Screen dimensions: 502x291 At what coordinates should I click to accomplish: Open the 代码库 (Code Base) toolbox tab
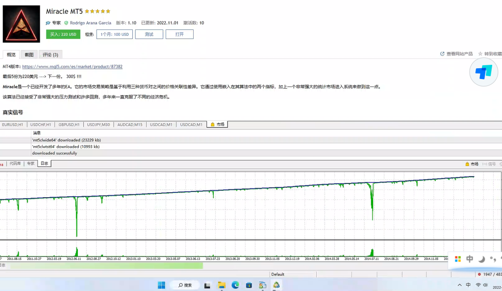point(15,163)
